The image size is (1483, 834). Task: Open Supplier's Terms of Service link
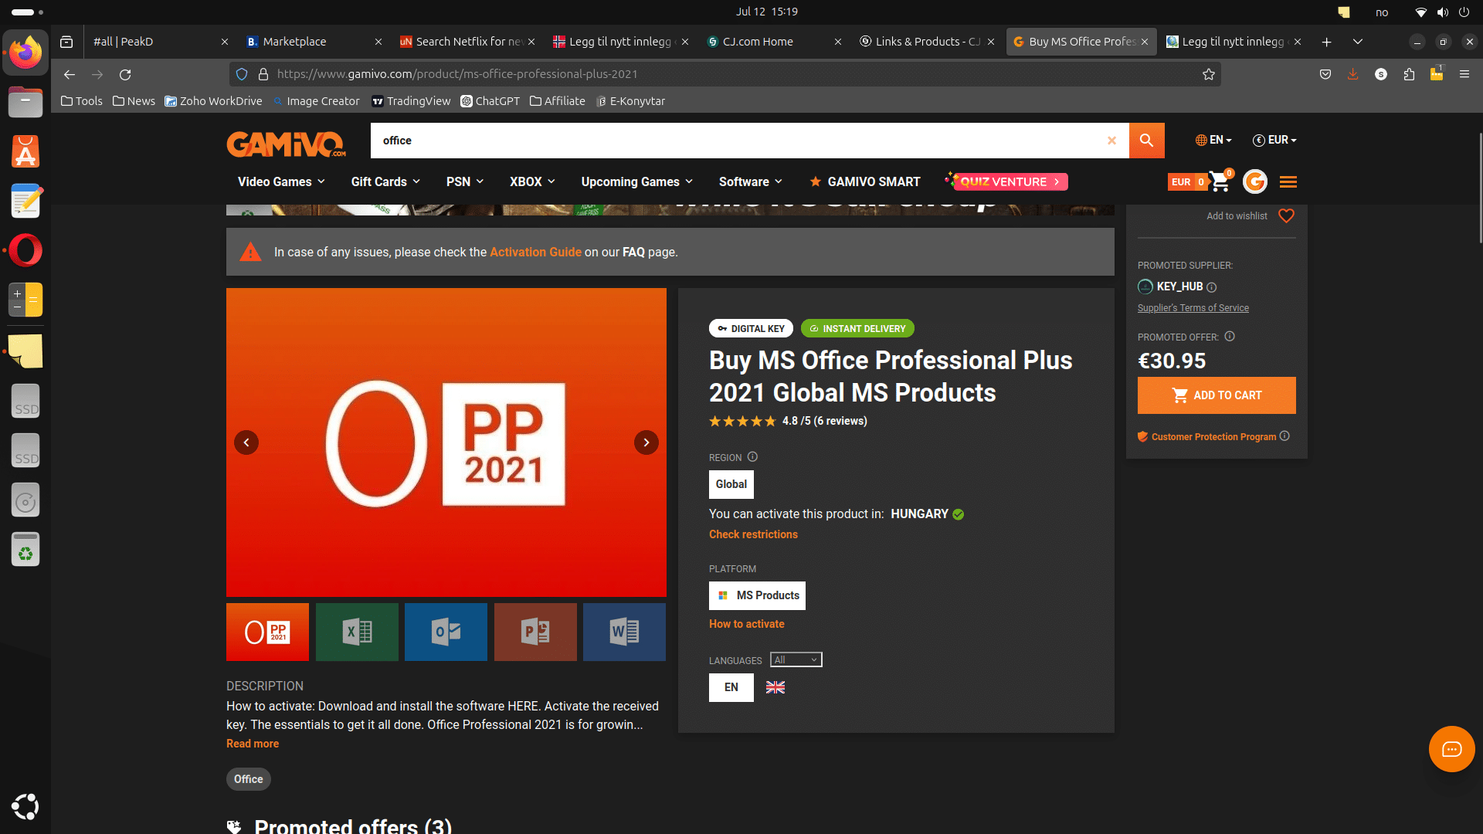[x=1193, y=308]
